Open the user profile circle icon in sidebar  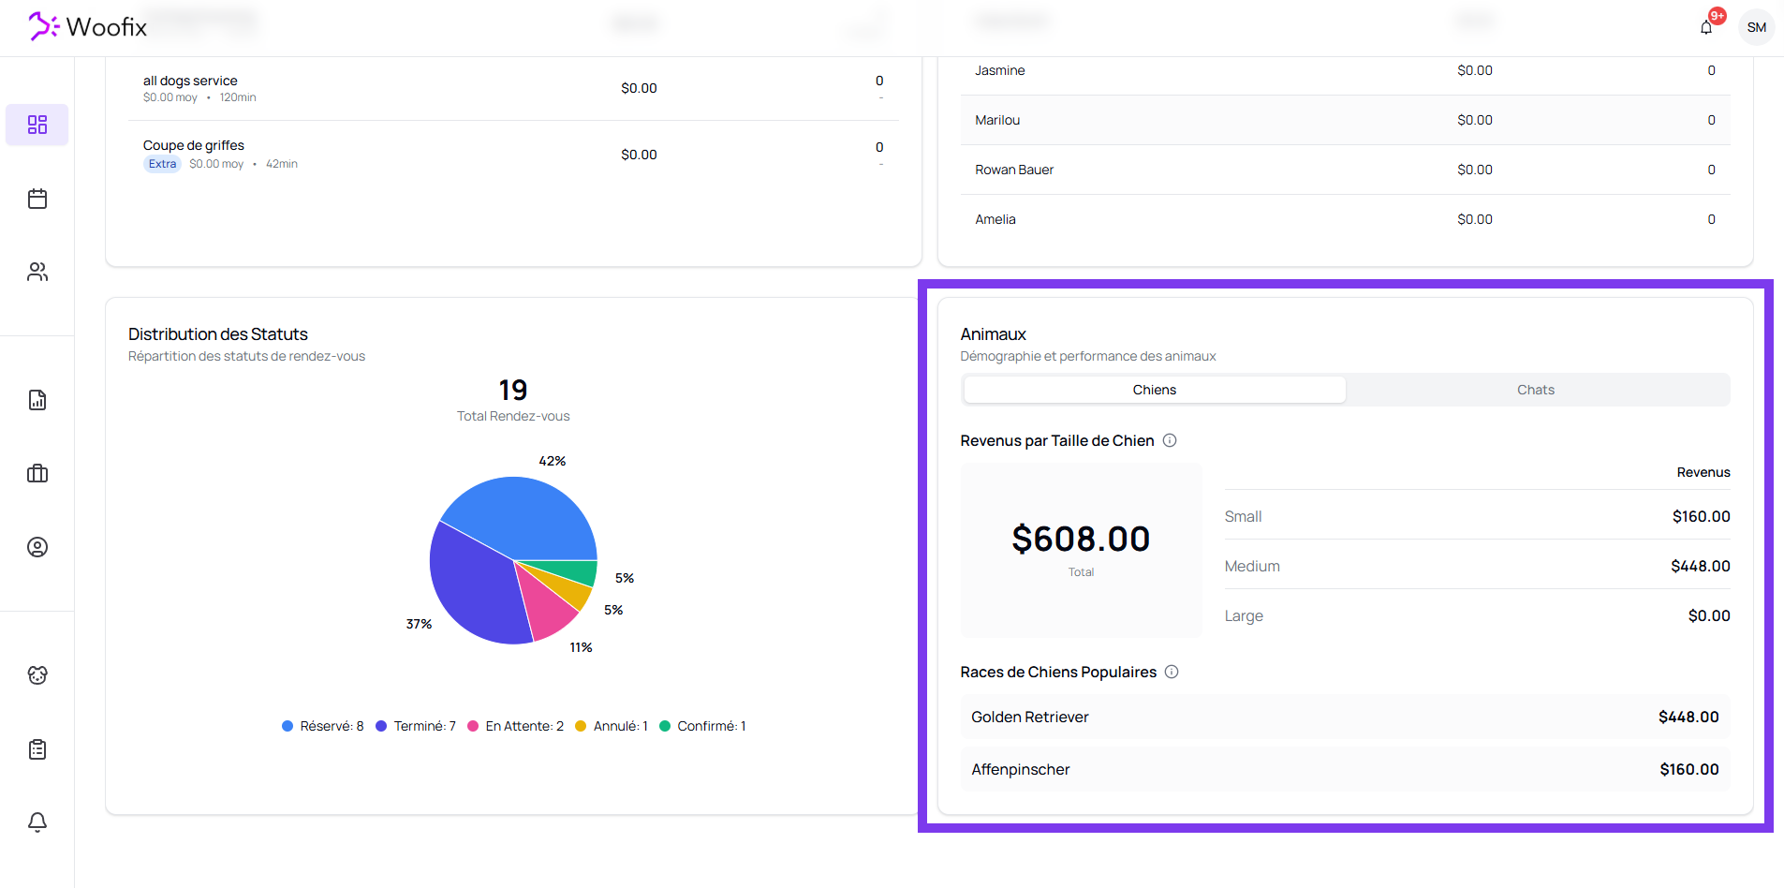pyautogui.click(x=37, y=547)
